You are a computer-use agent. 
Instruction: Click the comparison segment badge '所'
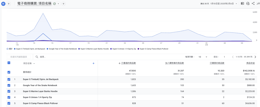(x=3, y=4)
